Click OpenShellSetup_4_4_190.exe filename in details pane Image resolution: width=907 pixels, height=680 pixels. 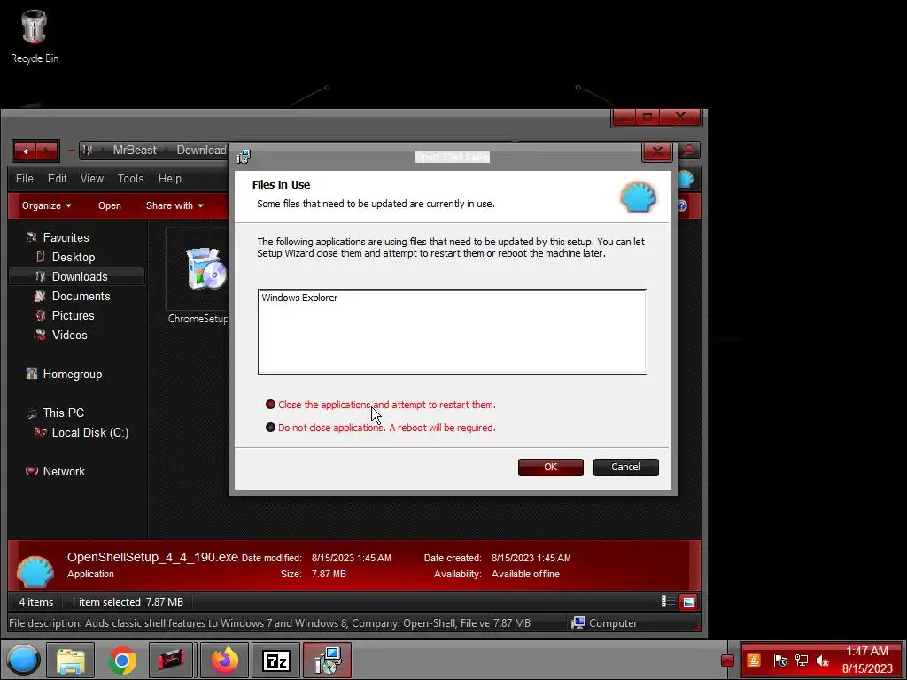coord(152,558)
